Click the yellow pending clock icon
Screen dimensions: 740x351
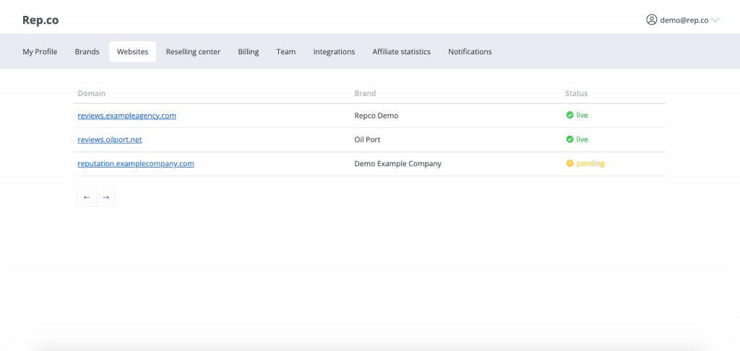point(569,163)
